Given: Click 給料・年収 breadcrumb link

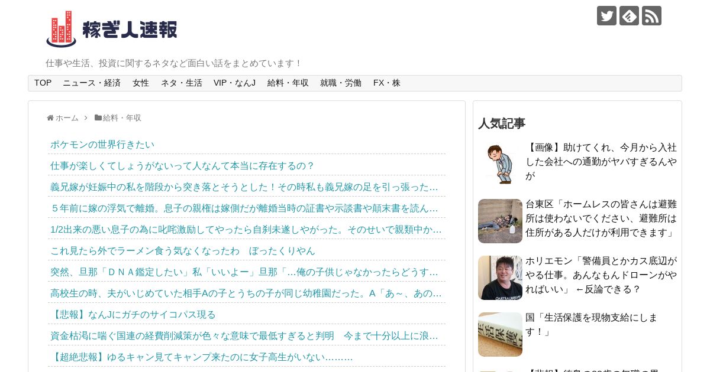Looking at the screenshot, I should click(122, 118).
